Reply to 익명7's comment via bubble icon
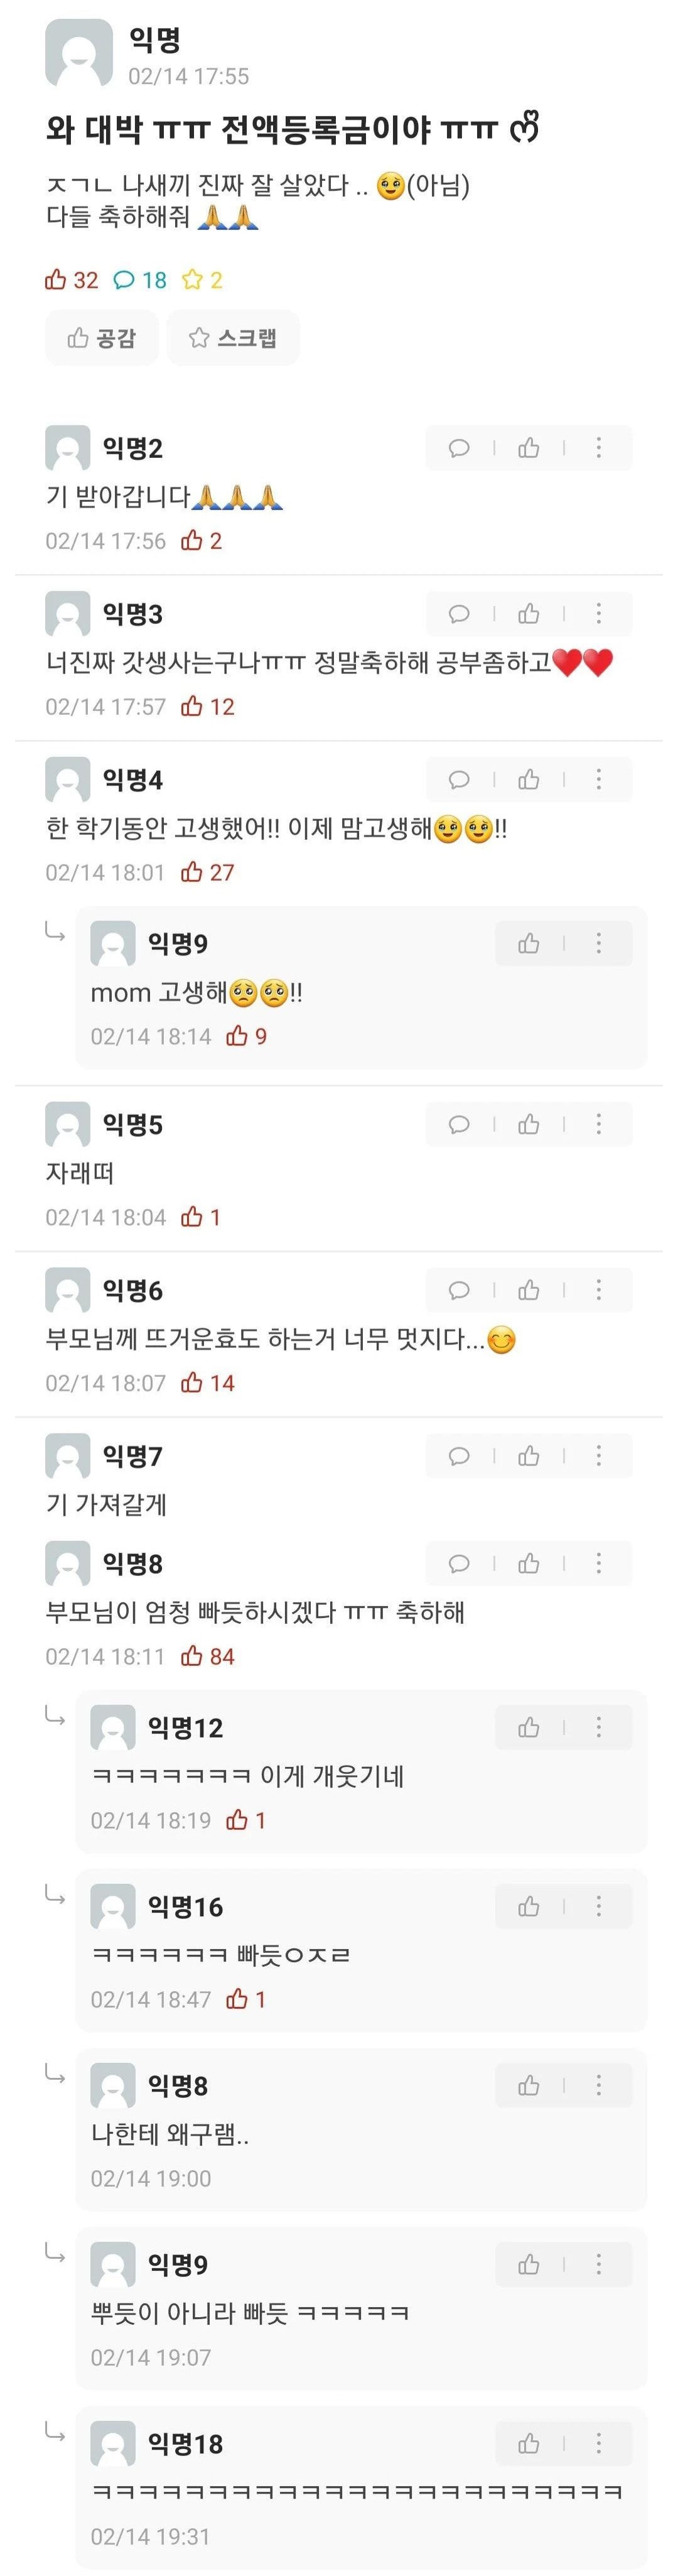The width and height of the screenshot is (678, 2576). 459,1457
